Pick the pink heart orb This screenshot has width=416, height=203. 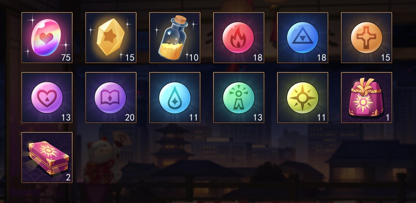point(47,97)
